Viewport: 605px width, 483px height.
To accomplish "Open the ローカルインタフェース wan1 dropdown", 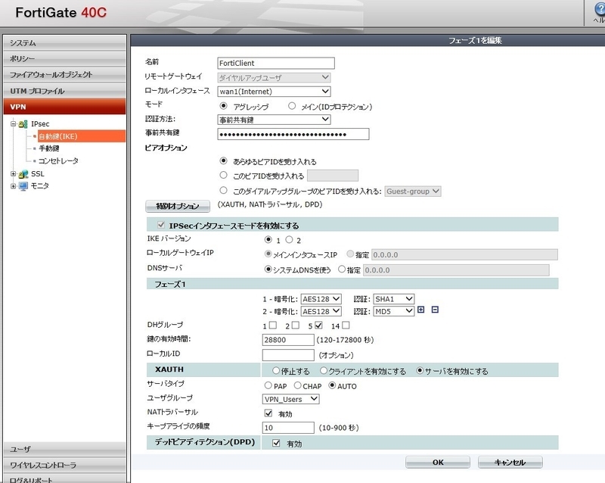I will (274, 92).
